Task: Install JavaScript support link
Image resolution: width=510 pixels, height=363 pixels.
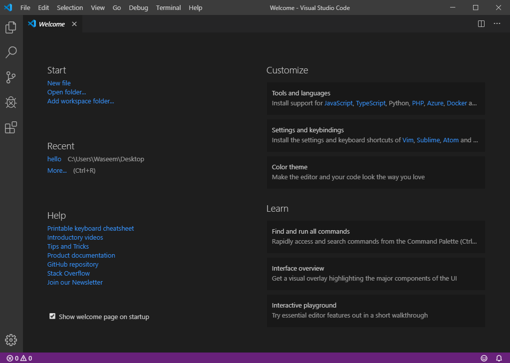Action: (x=338, y=103)
